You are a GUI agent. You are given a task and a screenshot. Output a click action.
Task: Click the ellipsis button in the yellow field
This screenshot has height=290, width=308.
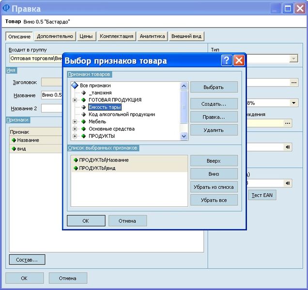coord(288,123)
